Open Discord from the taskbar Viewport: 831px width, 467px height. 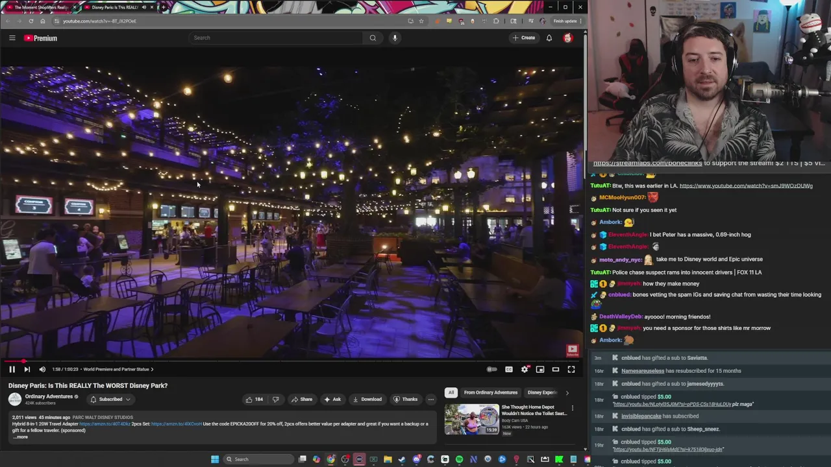click(x=416, y=459)
